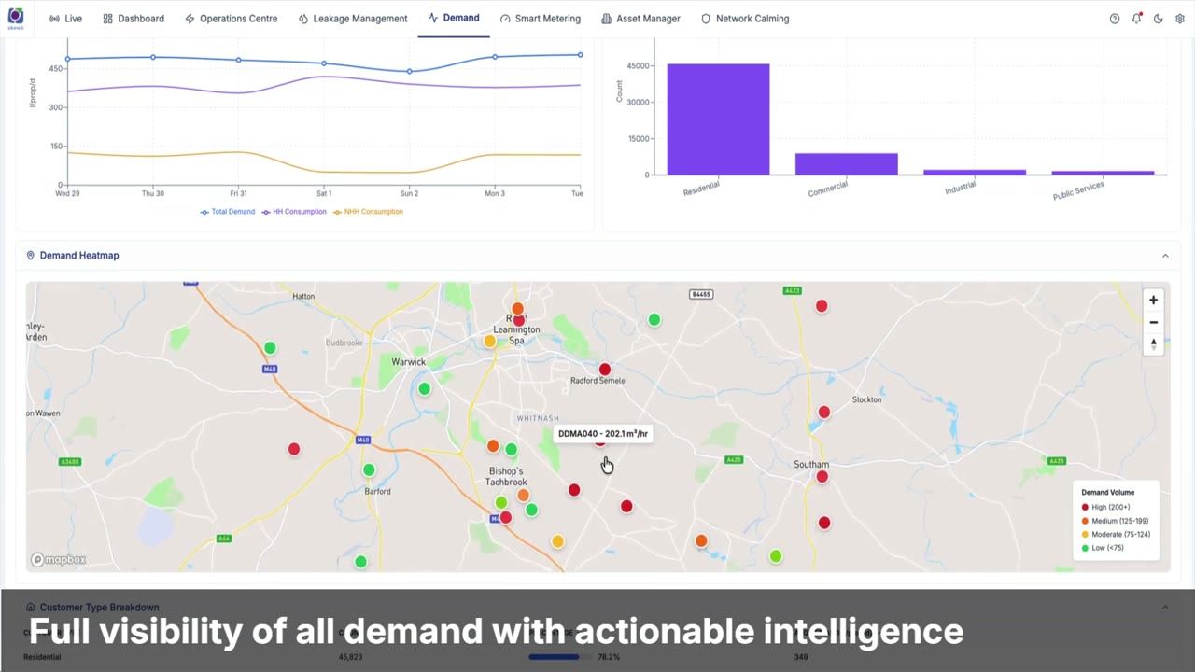Toggle Total Demand series in legend
Viewport: 1195px width, 672px height.
coord(227,212)
